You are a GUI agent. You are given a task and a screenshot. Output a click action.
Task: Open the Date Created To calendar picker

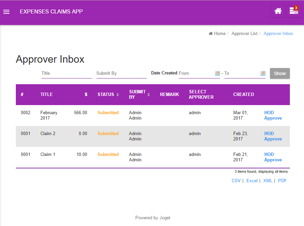tap(263, 73)
